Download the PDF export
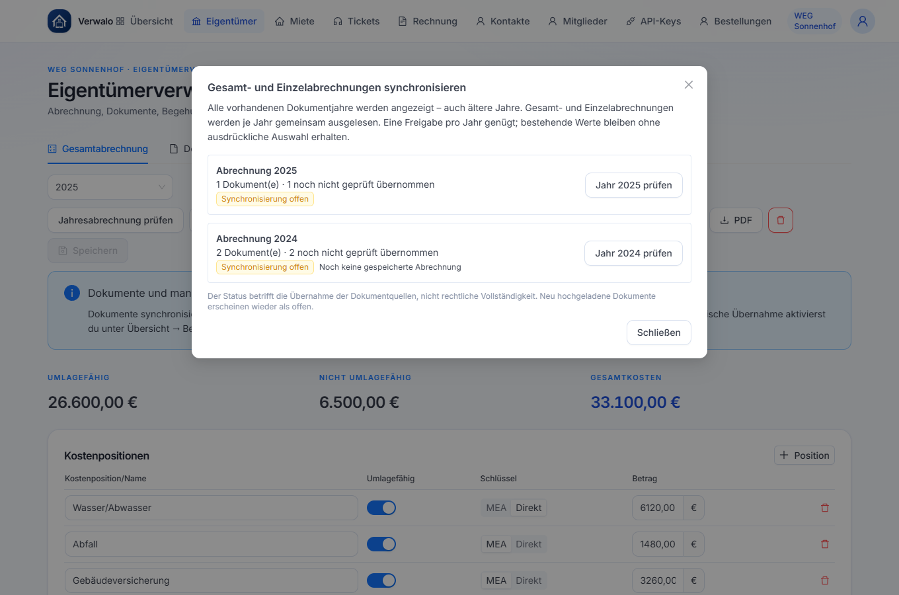899x595 pixels. pos(736,220)
